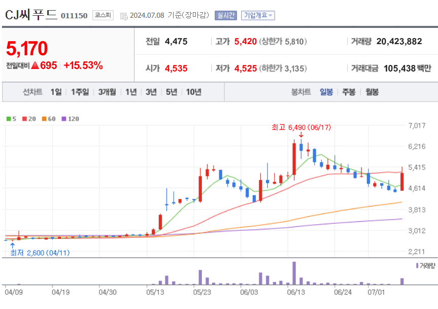Click the stock code 011150

[74, 16]
